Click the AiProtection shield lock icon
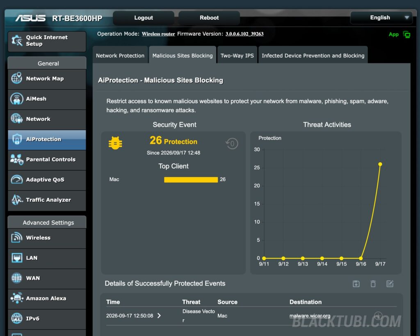420x336 pixels. [16, 139]
